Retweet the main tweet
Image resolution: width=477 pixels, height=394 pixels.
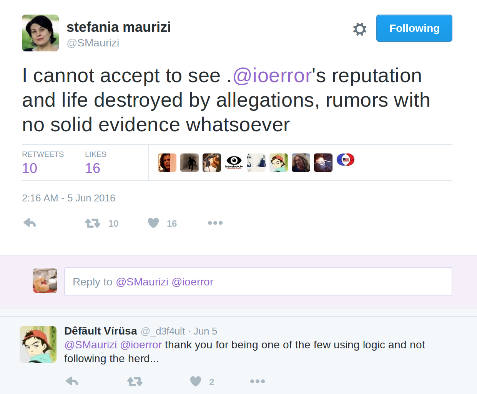[93, 223]
